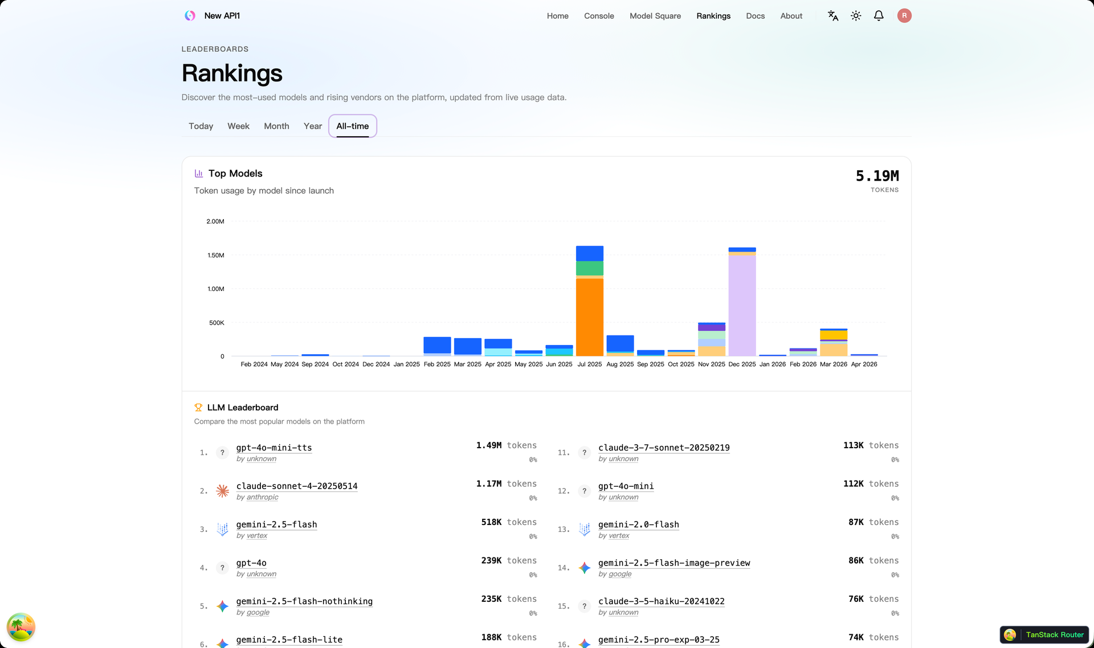Screen dimensions: 1094x648
Task: Open the language translation switcher
Action: point(833,16)
